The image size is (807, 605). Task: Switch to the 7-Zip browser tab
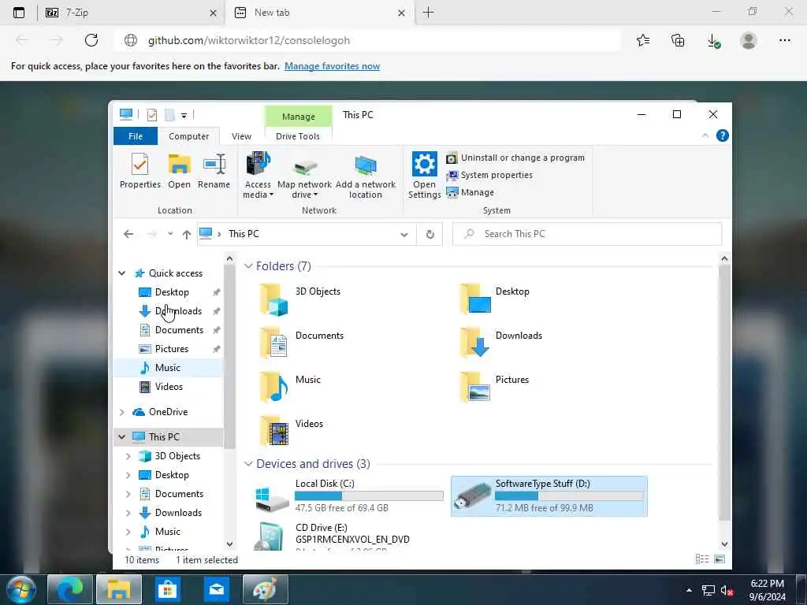132,13
